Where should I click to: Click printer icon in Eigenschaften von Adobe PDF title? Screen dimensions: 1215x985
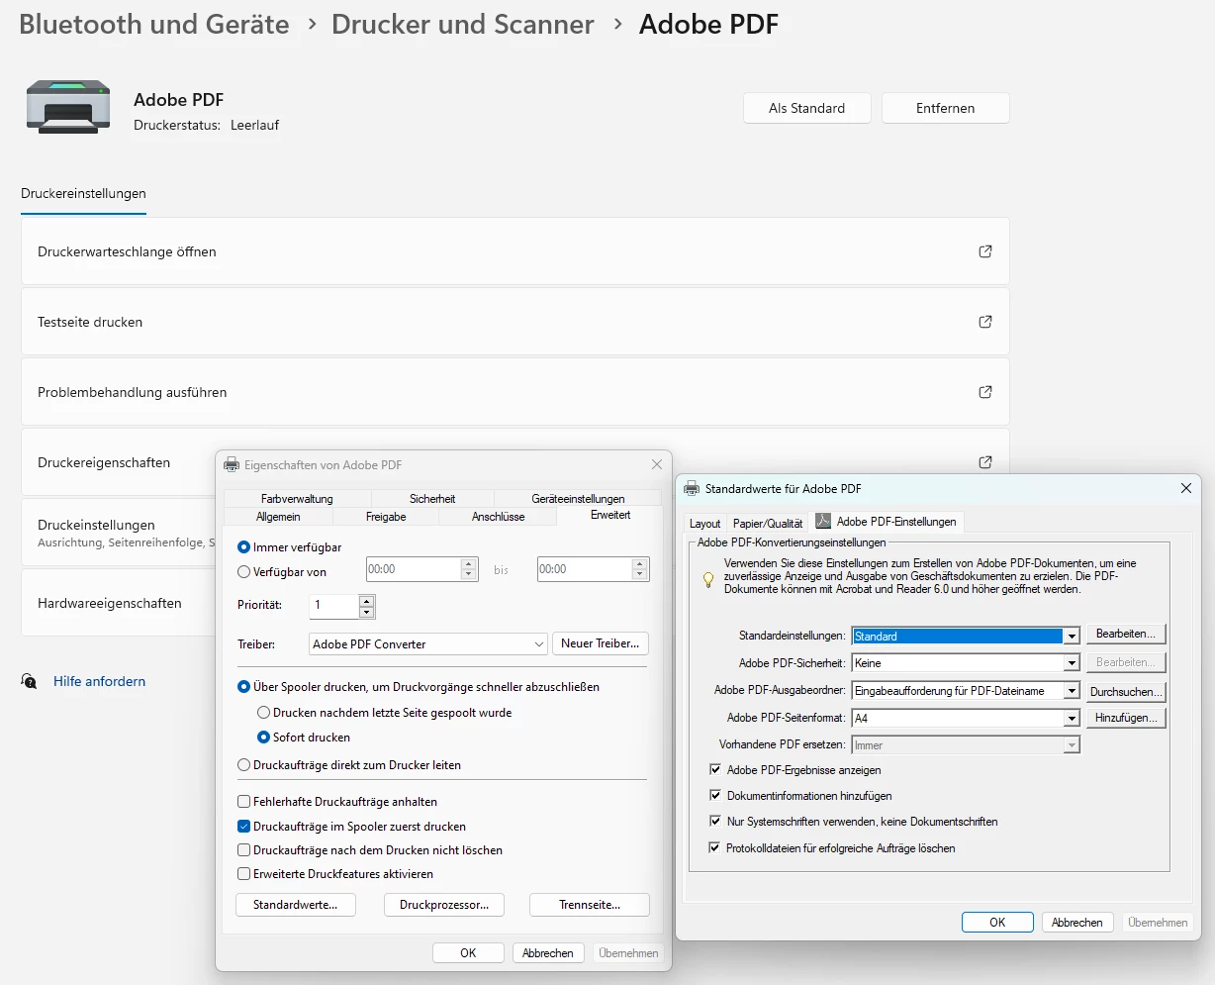coord(232,464)
